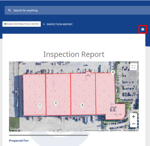The image size is (150, 146).
Task: Open Rand Distribution Center breadcrumb
Action: (x=22, y=24)
